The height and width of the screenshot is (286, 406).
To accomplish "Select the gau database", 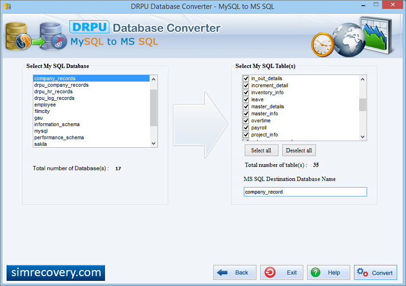I will tap(92, 118).
